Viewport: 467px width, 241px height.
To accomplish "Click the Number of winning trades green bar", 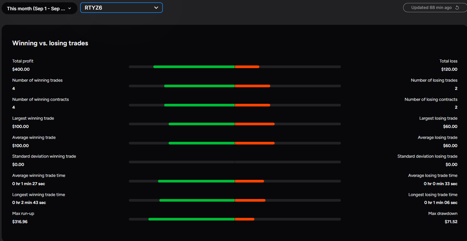I will tap(199, 86).
